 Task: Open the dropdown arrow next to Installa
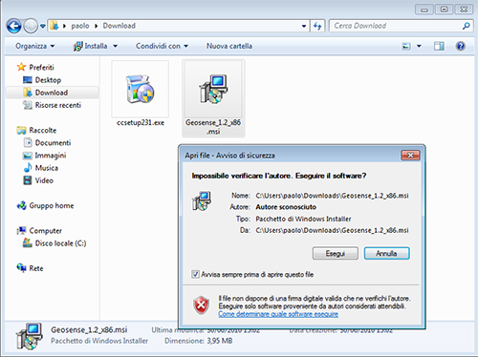click(116, 46)
